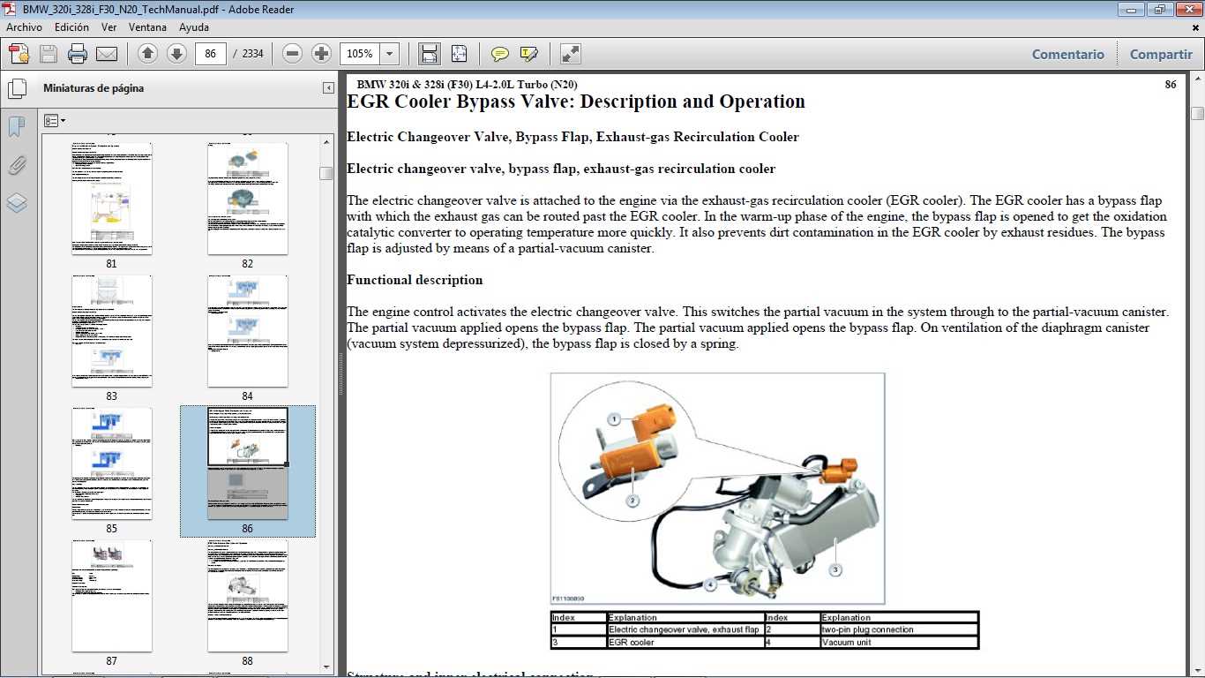Click the thumbnail panel scrollbar handle
1205x678 pixels.
[326, 173]
